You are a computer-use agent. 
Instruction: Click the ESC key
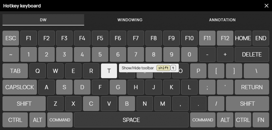coord(11,38)
